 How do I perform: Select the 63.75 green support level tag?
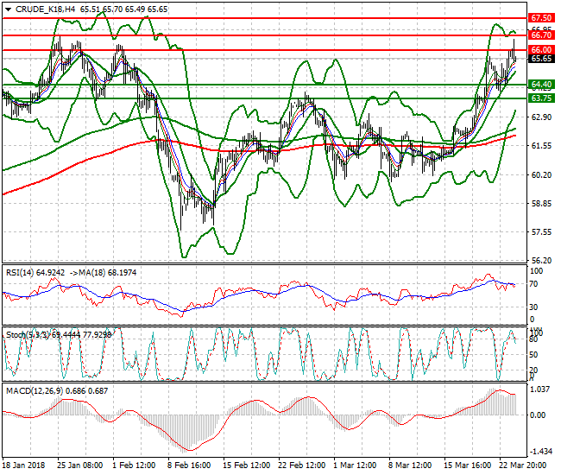pyautogui.click(x=541, y=98)
